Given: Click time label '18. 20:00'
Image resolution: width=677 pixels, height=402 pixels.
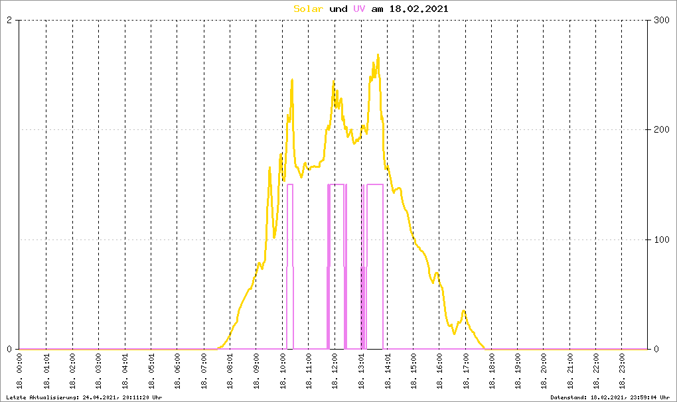Looking at the screenshot, I should click(x=543, y=371).
